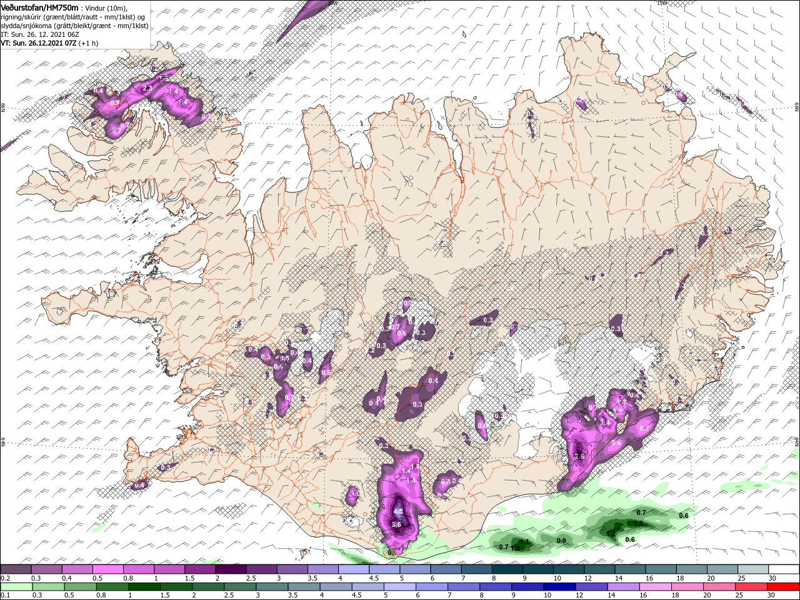Click the 4.5 snowfall value label
The width and height of the screenshot is (800, 600).
coord(398,511)
